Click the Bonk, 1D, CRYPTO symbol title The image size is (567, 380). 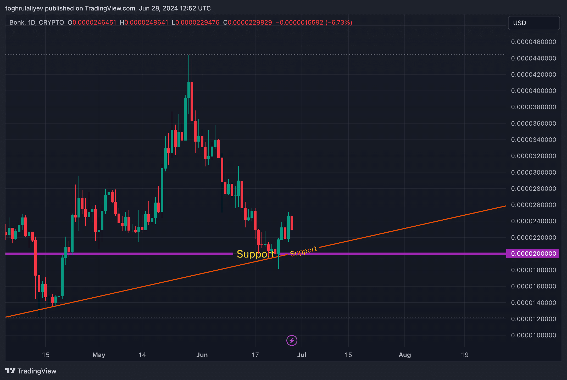[x=37, y=23]
